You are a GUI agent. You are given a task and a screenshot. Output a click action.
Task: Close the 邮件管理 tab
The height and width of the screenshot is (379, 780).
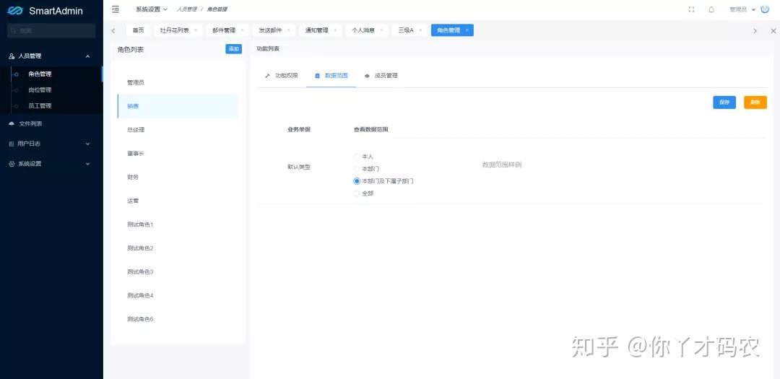(x=242, y=30)
